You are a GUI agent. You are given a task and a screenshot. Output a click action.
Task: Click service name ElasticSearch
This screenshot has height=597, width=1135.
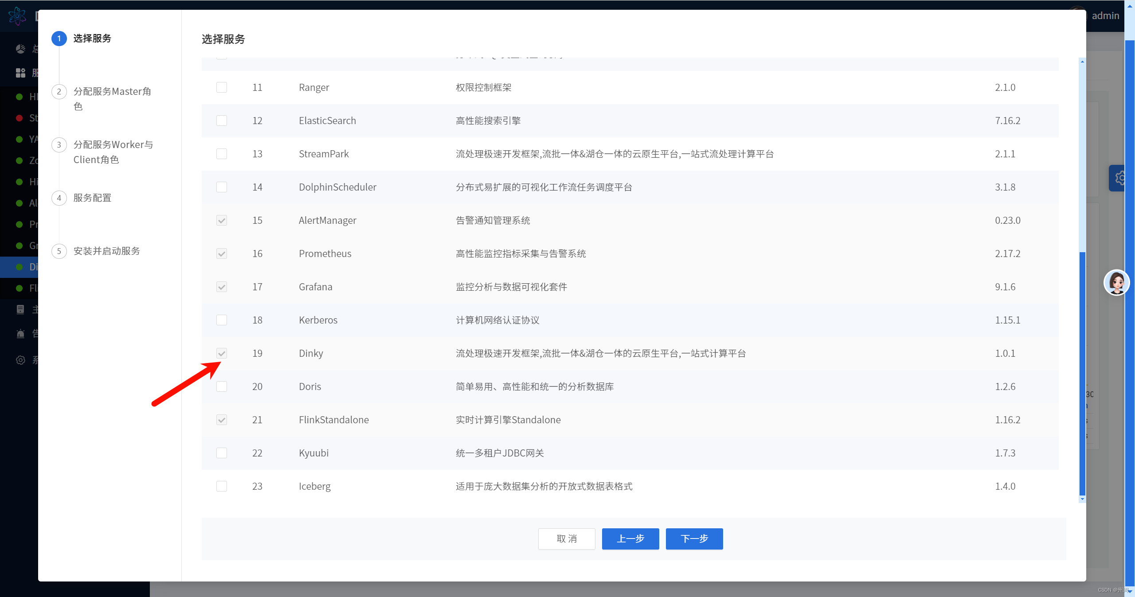pos(327,121)
